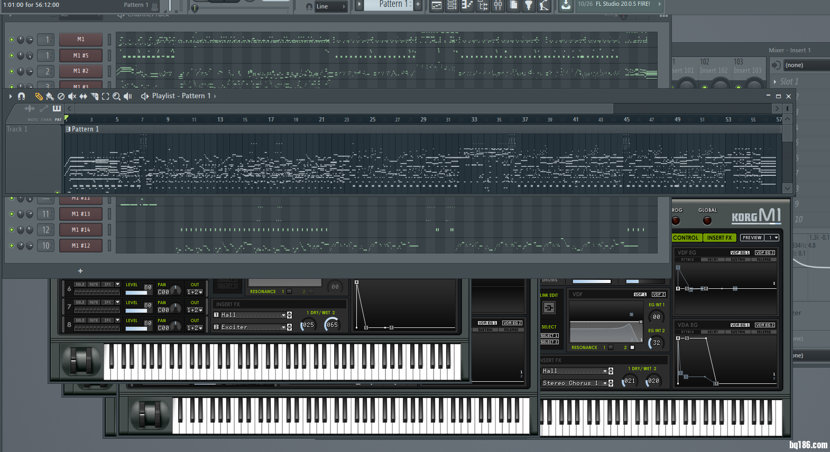Open the Playlist view from top toolbar
Image resolution: width=830 pixels, height=452 pixels.
click(x=437, y=5)
